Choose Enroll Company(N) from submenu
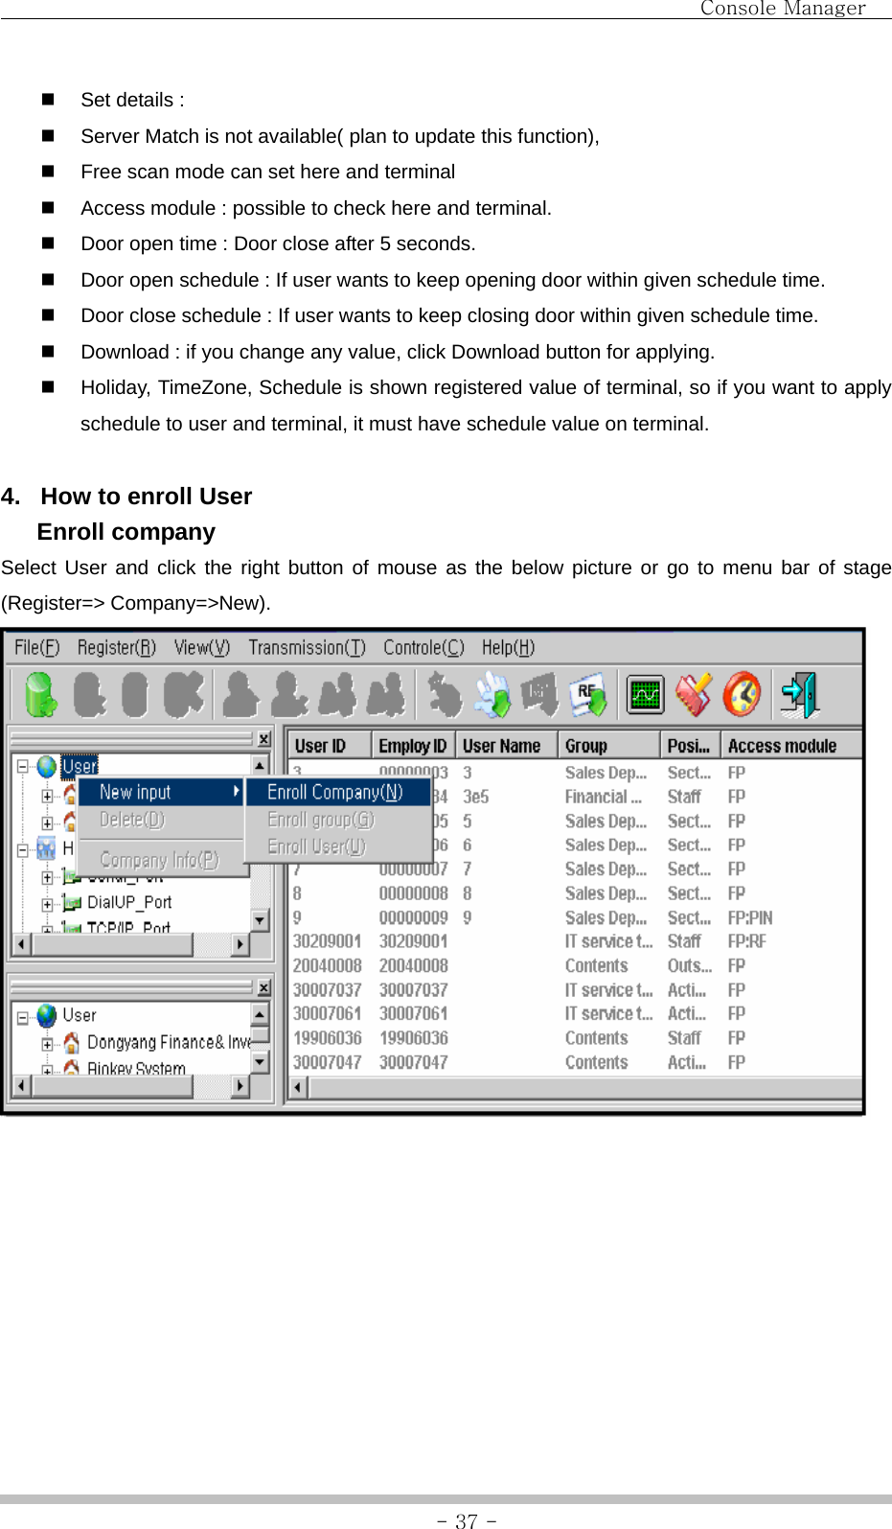Viewport: 892px width, 1529px height. [x=338, y=792]
